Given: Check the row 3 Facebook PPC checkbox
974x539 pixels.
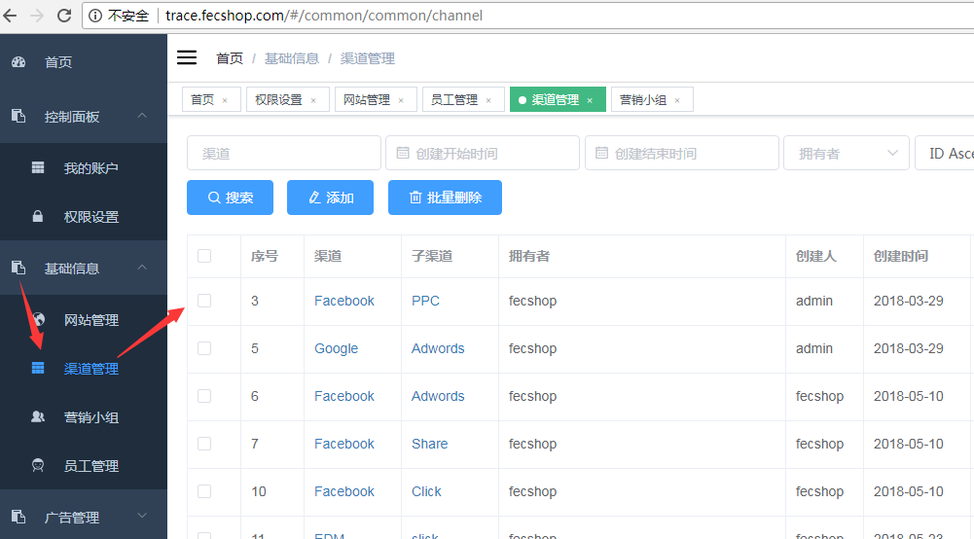Looking at the screenshot, I should [x=204, y=301].
